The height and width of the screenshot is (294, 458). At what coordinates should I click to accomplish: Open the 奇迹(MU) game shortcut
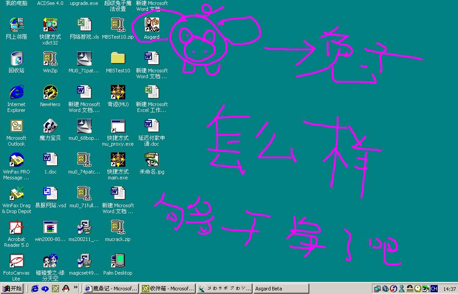[x=118, y=93]
